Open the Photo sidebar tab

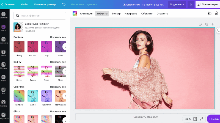(4, 28)
